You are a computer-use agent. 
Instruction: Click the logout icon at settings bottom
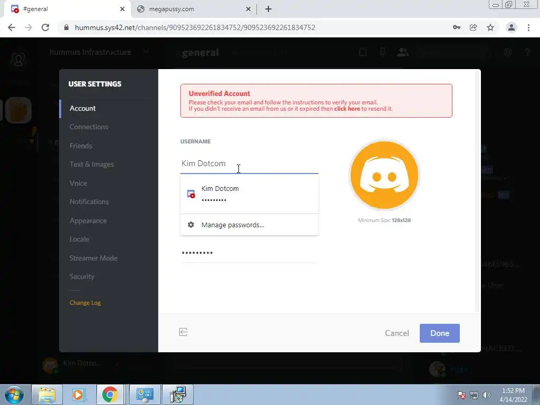(183, 332)
